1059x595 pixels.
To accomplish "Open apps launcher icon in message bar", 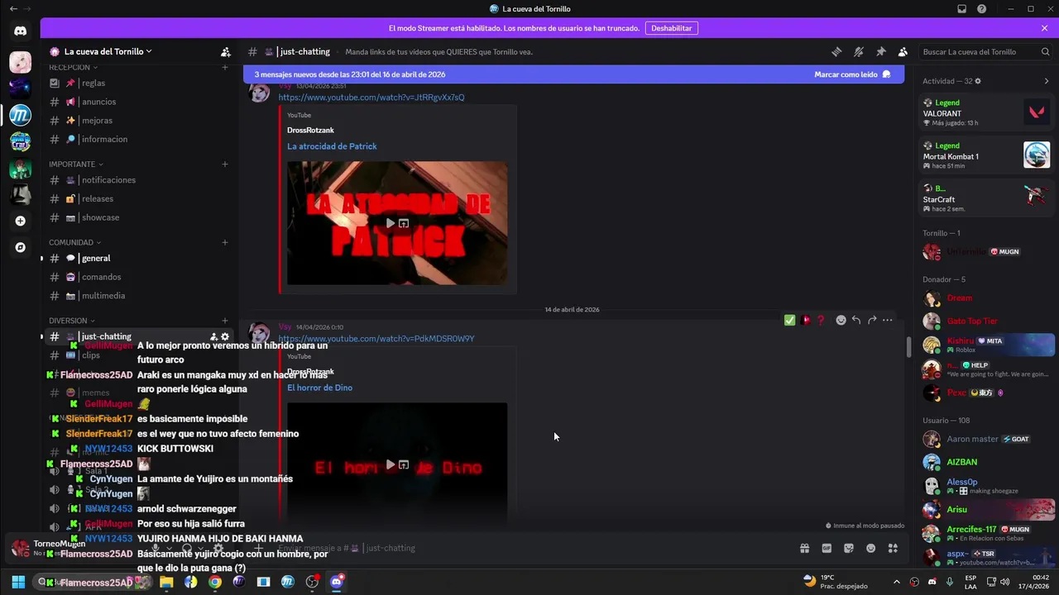I will [893, 548].
